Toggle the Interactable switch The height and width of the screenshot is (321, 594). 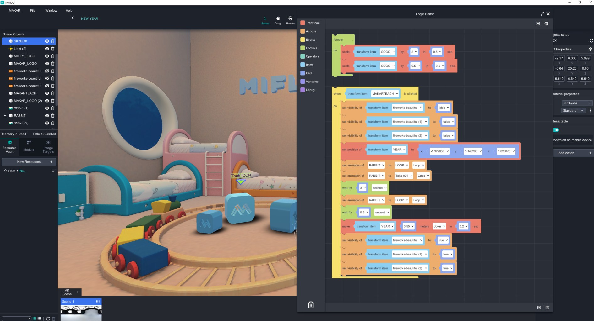556,130
